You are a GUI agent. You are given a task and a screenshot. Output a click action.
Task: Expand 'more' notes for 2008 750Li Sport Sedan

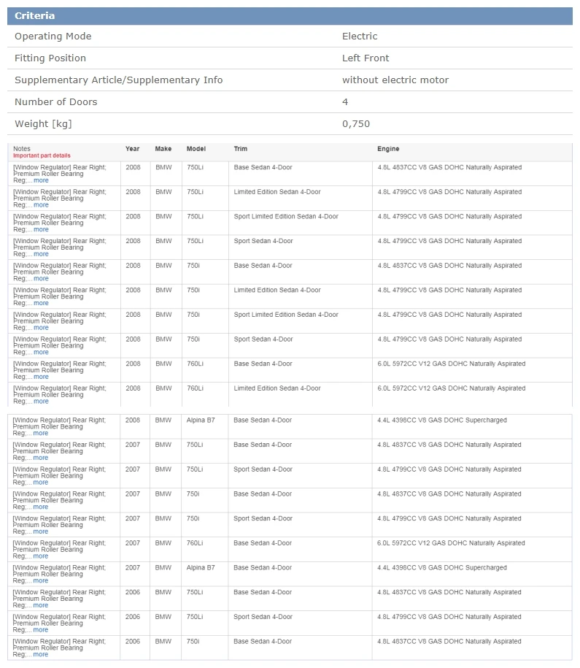point(41,254)
